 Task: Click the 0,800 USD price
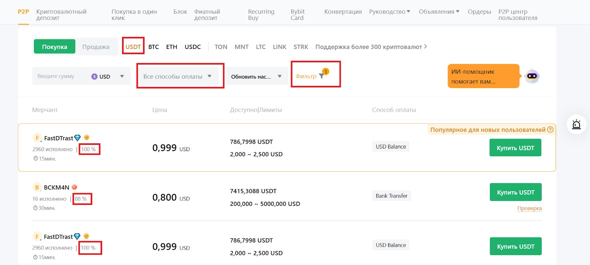pos(171,198)
